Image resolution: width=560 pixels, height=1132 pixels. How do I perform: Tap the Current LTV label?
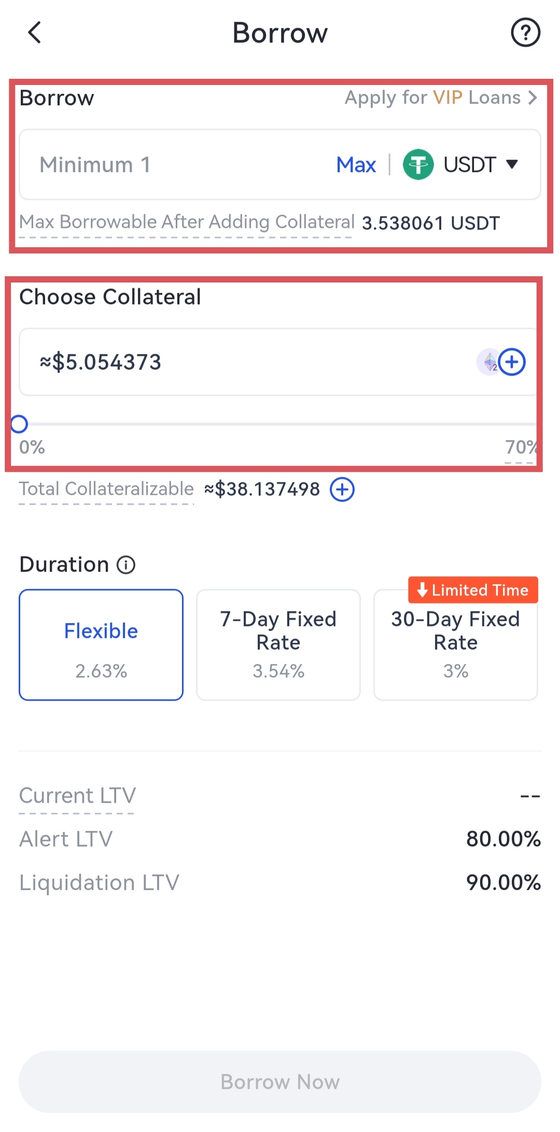pos(77,795)
